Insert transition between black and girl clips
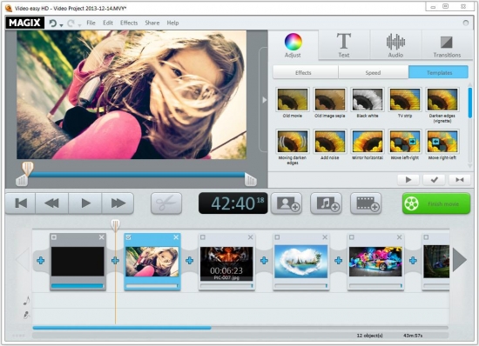Image resolution: width=479 pixels, height=346 pixels. (115, 261)
